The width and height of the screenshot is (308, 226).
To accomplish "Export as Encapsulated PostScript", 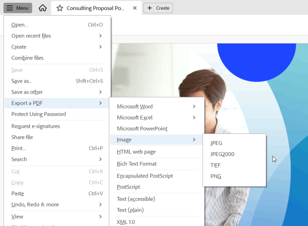I will coord(156,176).
